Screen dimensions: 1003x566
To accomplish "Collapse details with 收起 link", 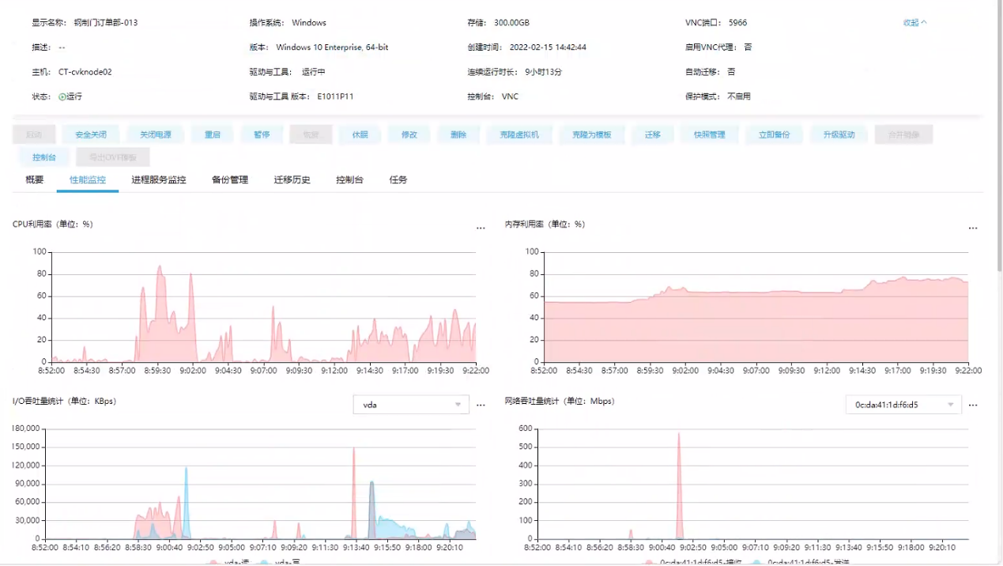I will (914, 23).
